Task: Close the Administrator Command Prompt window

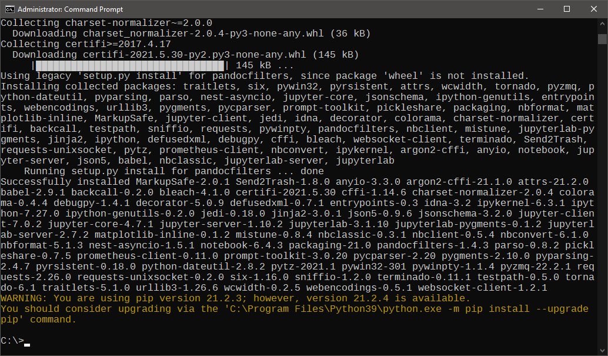Action: [594, 9]
